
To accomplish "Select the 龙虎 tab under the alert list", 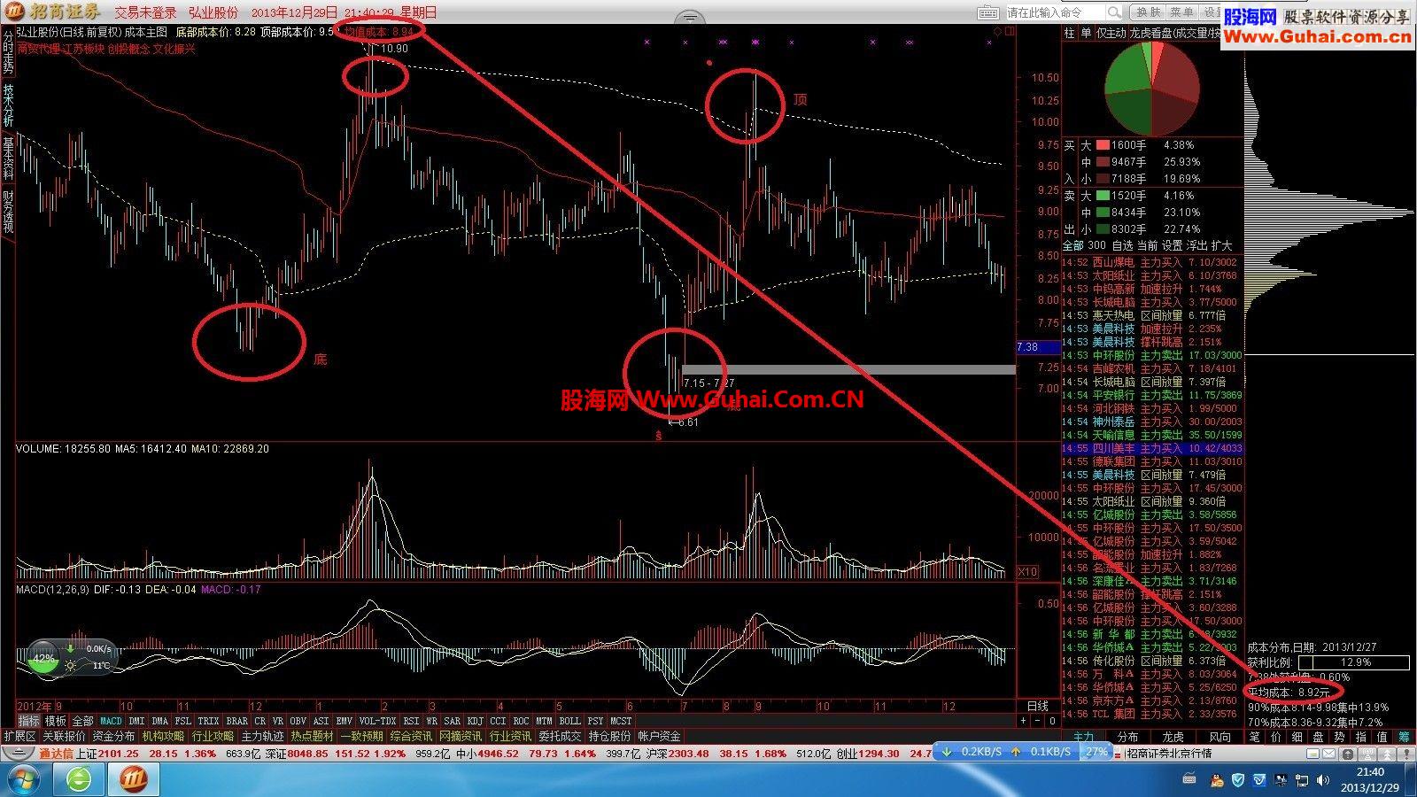I will 1173,737.
